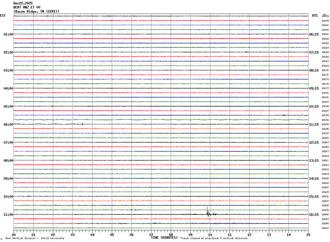330x242 pixels.
Task: Click the 07:15 UTC time label
Action: (314, 52)
